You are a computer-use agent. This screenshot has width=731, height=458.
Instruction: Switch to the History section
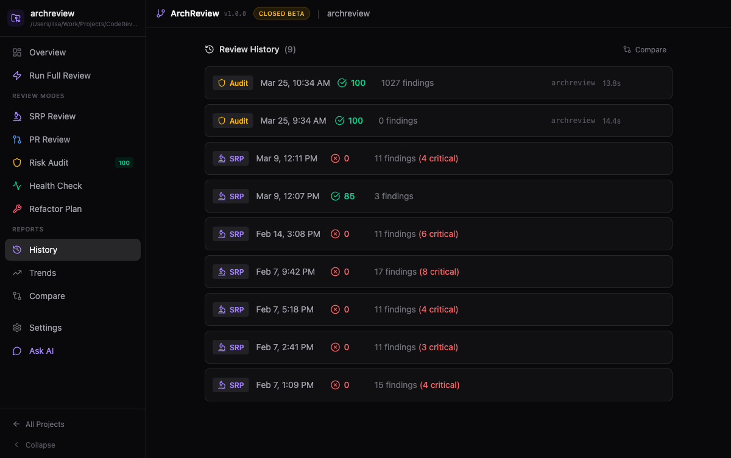coord(43,250)
